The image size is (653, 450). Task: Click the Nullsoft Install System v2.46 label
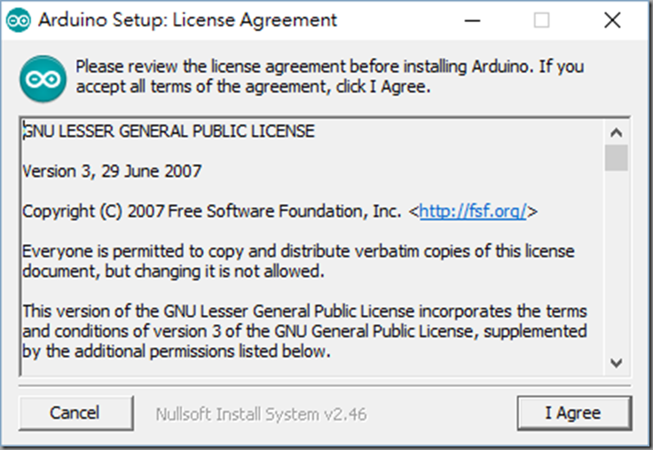(261, 414)
